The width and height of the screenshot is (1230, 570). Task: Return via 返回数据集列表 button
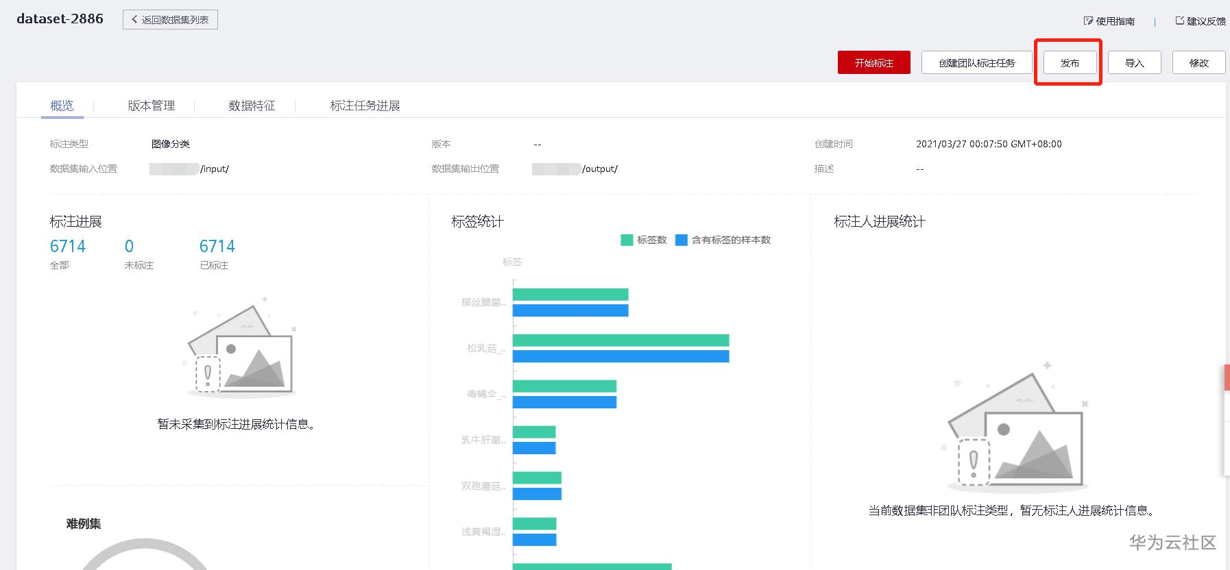pos(170,20)
